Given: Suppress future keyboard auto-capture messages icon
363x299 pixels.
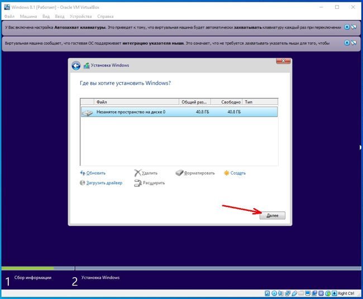Looking at the screenshot, I should point(354,27).
